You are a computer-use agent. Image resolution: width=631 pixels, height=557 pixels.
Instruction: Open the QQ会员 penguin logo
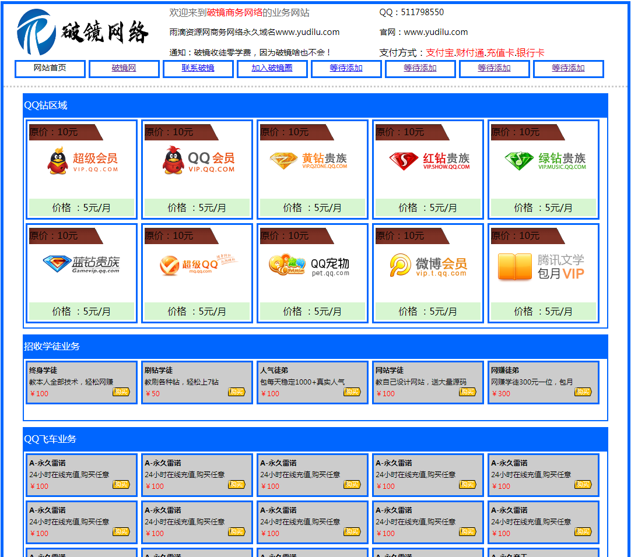click(198, 160)
